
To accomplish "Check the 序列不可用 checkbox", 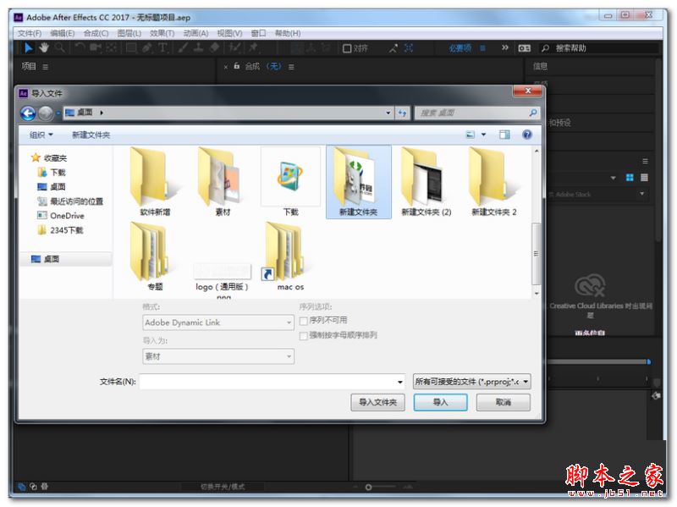I will (x=304, y=321).
